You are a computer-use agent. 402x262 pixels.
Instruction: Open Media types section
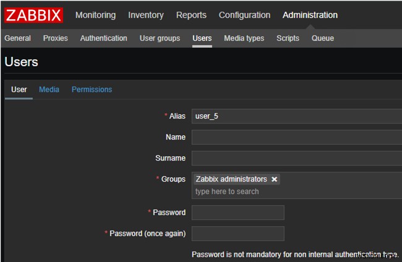point(244,38)
